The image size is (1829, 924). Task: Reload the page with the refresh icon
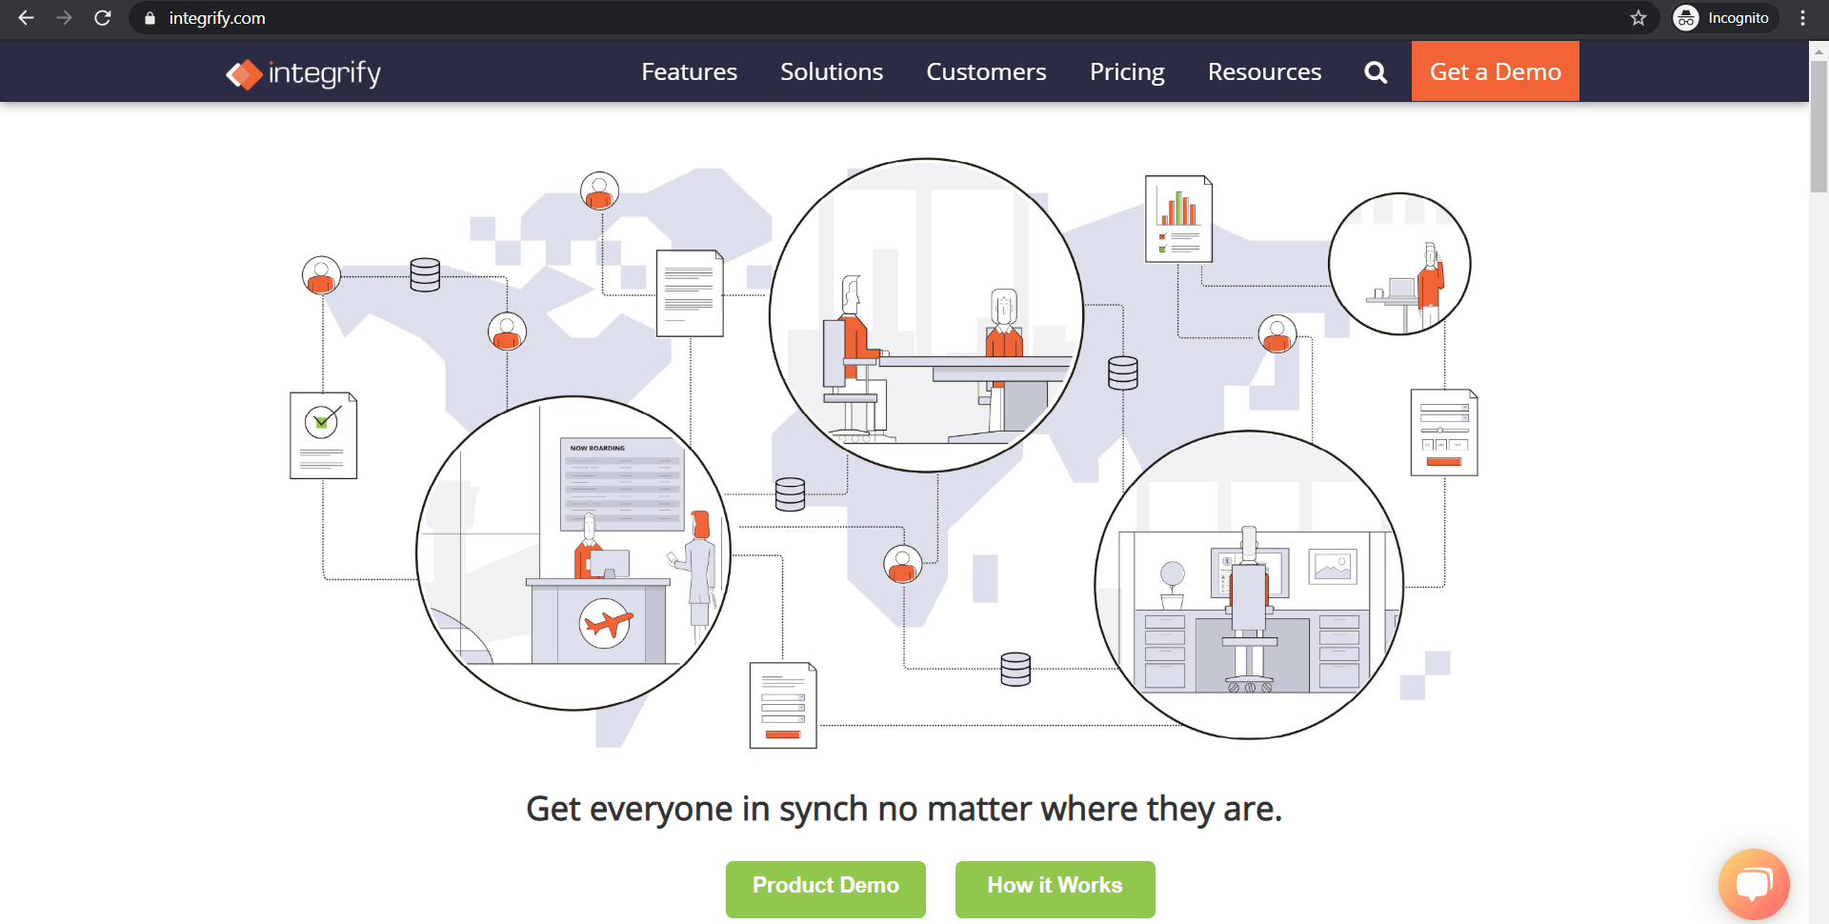103,18
